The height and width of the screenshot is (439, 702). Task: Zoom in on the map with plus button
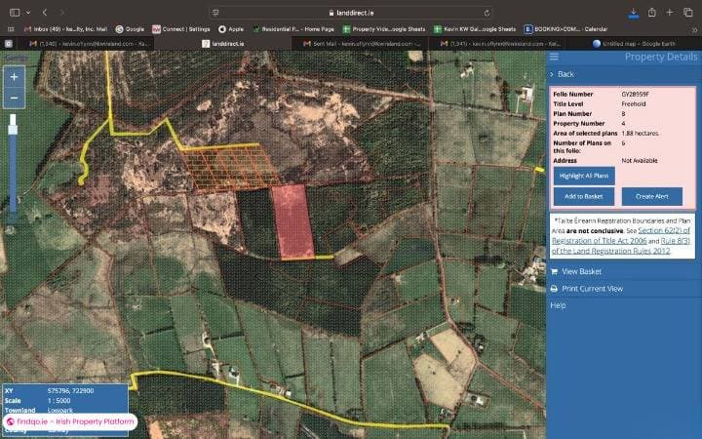[14, 77]
